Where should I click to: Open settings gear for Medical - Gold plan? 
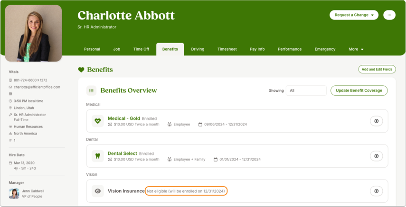[376, 121]
